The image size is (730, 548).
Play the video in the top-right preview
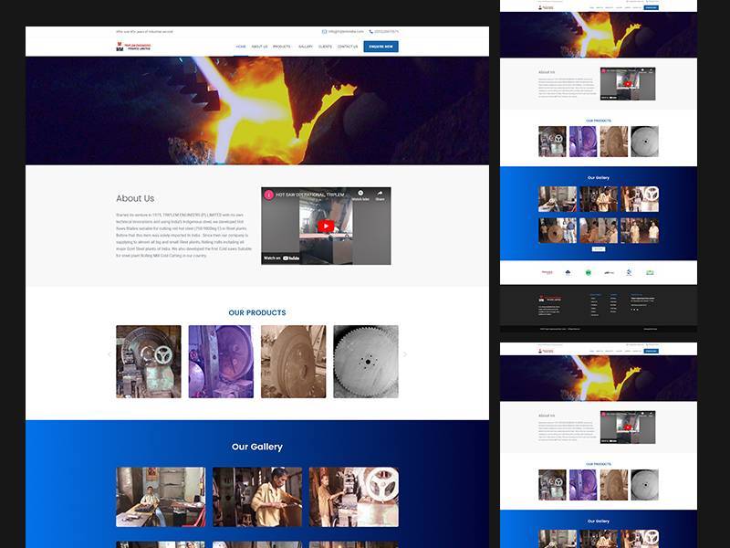click(x=628, y=84)
